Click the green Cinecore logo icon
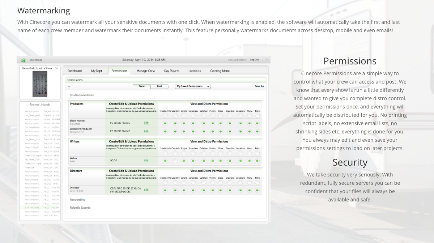Screen dimensions: 434x243 coord(24,60)
